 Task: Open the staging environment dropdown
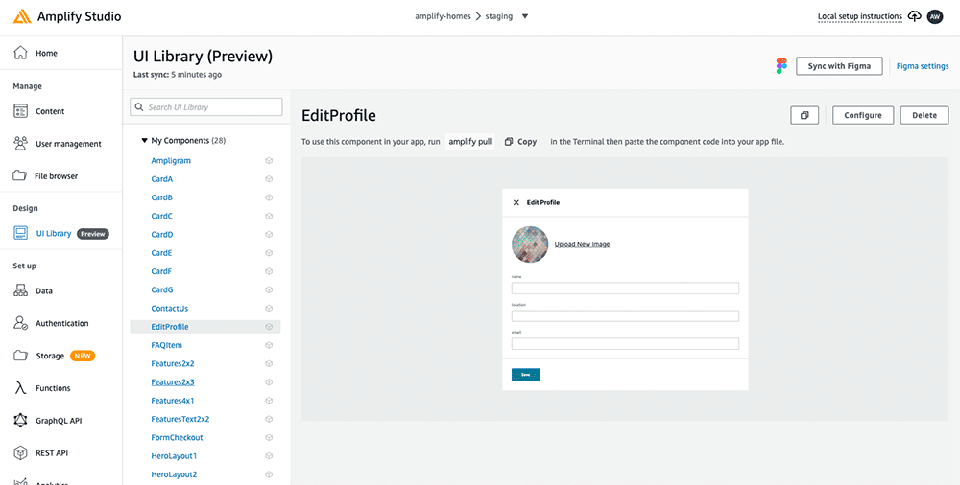(525, 16)
